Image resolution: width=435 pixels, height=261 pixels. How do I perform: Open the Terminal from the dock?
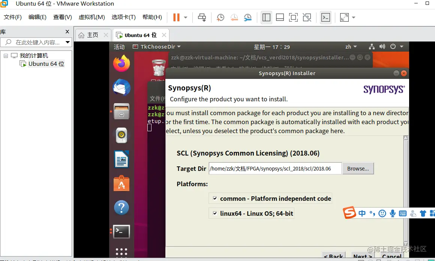[121, 232]
